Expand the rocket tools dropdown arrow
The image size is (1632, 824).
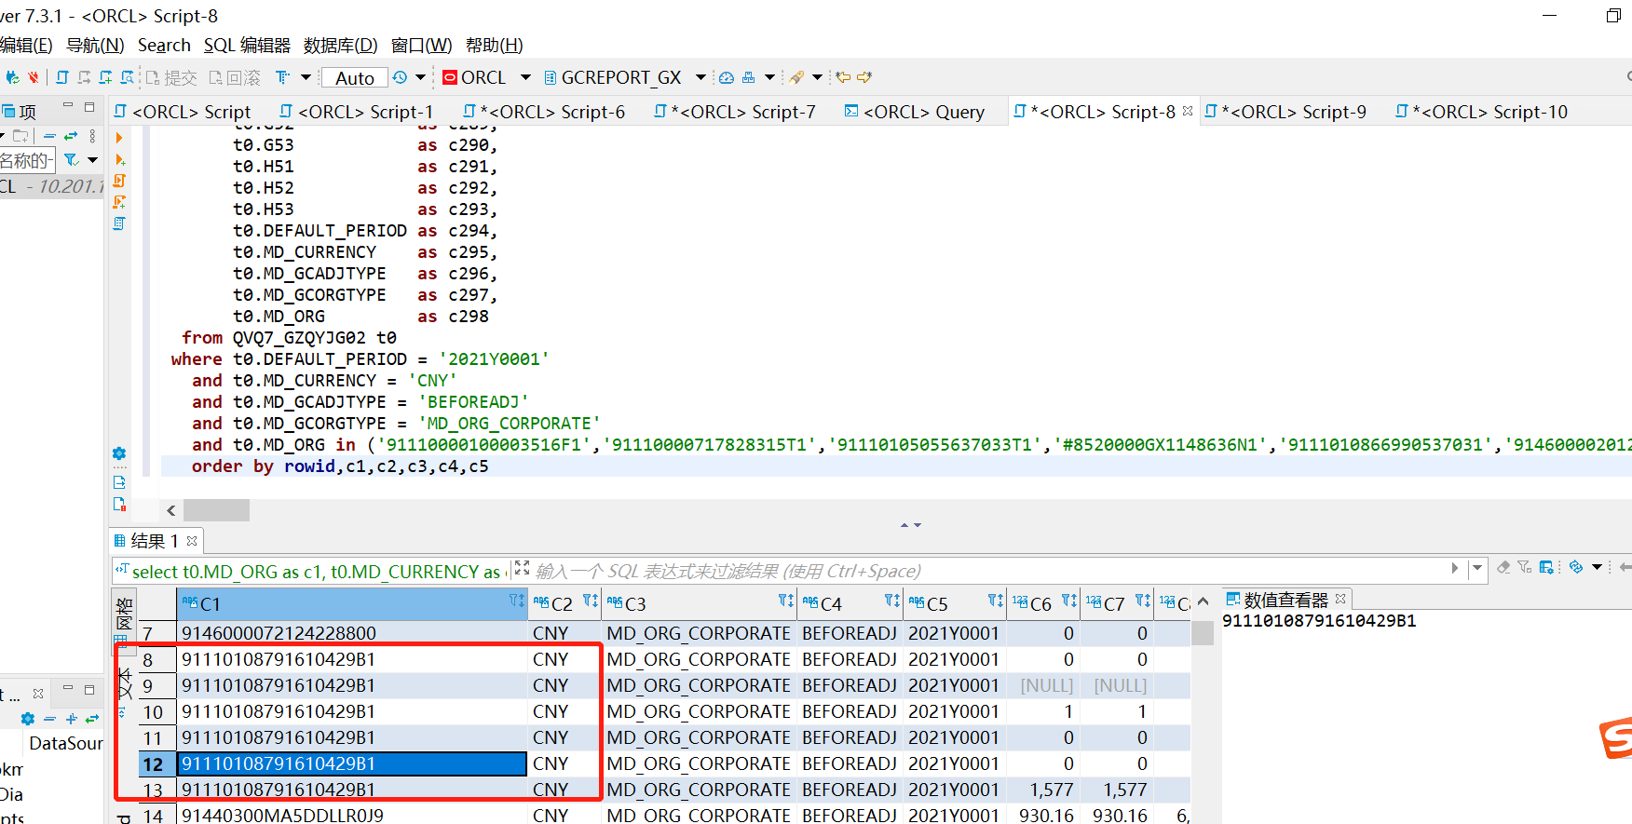(x=817, y=77)
